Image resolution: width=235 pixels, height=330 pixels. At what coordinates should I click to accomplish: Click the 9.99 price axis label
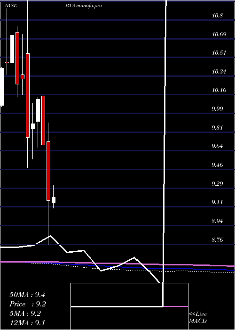[x=218, y=108]
